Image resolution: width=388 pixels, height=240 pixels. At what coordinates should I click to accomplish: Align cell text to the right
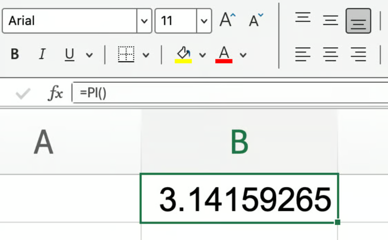coord(358,55)
